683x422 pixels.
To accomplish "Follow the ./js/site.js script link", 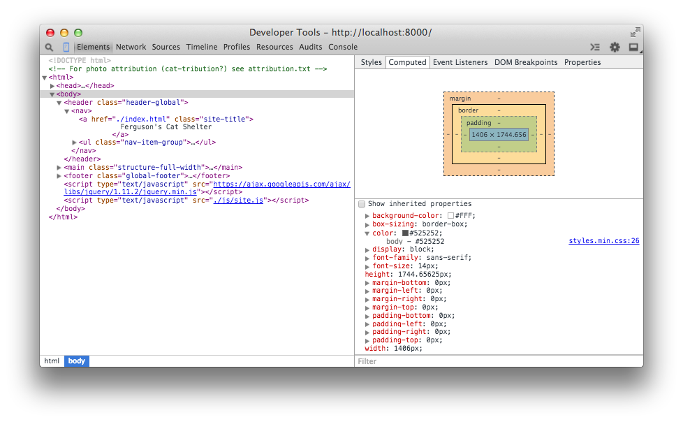I will (238, 201).
